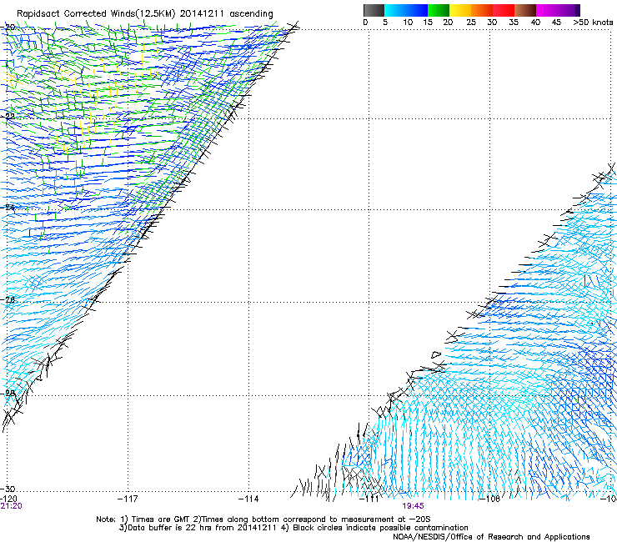
Task: Click the '-114' longitude axis label
Action: pyautogui.click(x=248, y=499)
